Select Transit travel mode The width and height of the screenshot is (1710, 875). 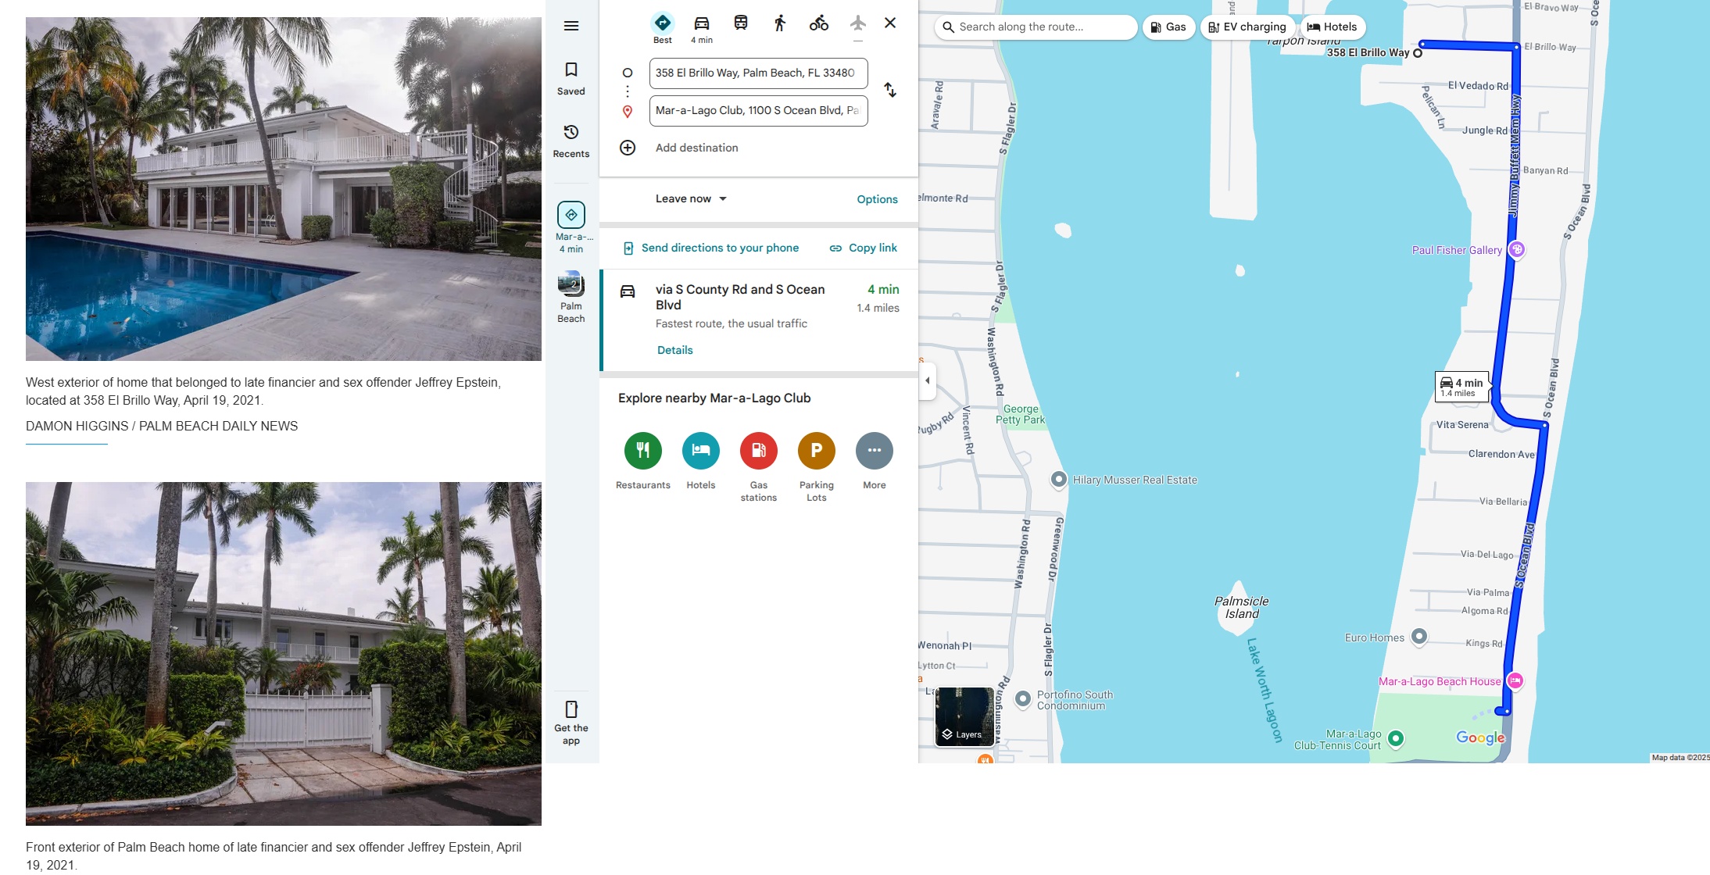[x=741, y=23]
